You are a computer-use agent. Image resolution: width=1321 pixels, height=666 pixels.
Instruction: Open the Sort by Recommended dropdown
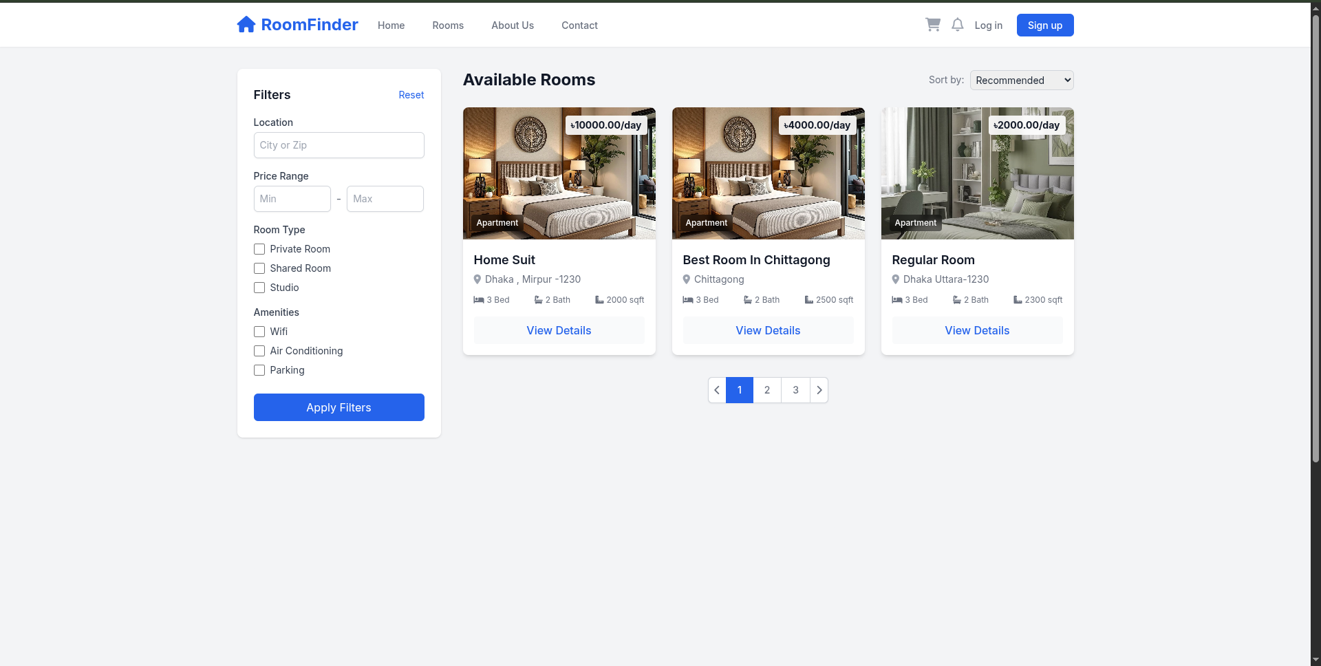[1021, 80]
